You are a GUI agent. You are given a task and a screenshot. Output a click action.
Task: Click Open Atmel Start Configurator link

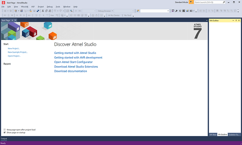[x=73, y=62]
